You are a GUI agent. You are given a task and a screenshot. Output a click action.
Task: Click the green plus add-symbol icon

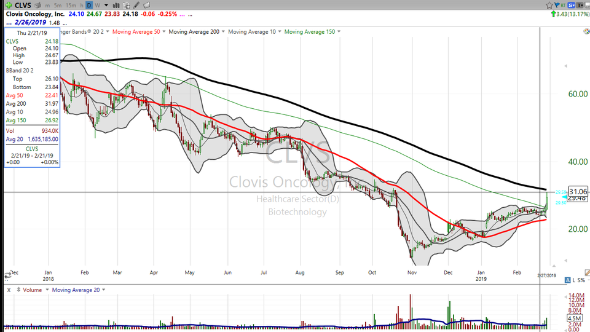click(x=9, y=6)
